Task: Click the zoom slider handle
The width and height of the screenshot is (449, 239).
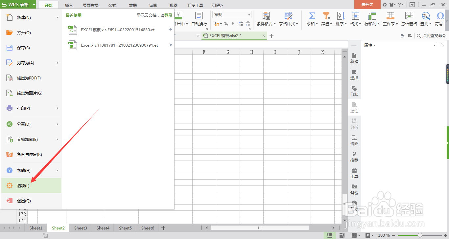Action: click(x=420, y=235)
